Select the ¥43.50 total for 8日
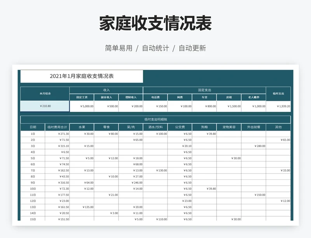The image size is (311, 238). [x=57, y=177]
